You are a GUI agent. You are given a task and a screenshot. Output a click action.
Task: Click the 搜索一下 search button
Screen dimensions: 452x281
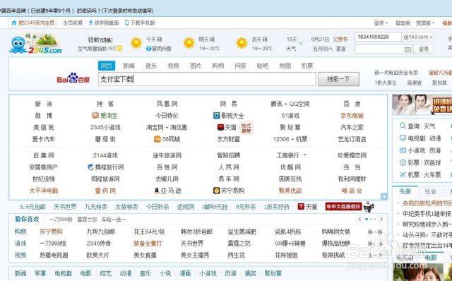pyautogui.click(x=338, y=79)
